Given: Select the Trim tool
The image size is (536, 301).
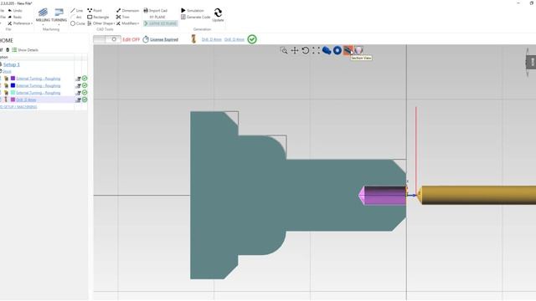Looking at the screenshot, I should tap(123, 17).
